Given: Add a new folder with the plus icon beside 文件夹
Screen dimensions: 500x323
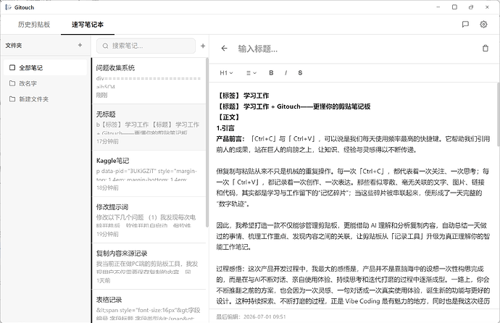Looking at the screenshot, I should click(80, 45).
